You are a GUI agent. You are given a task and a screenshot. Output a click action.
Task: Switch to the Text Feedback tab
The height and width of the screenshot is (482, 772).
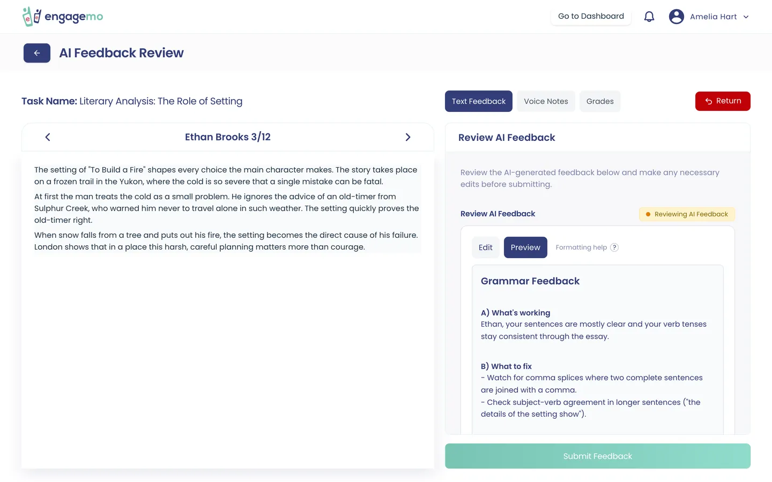[479, 101]
